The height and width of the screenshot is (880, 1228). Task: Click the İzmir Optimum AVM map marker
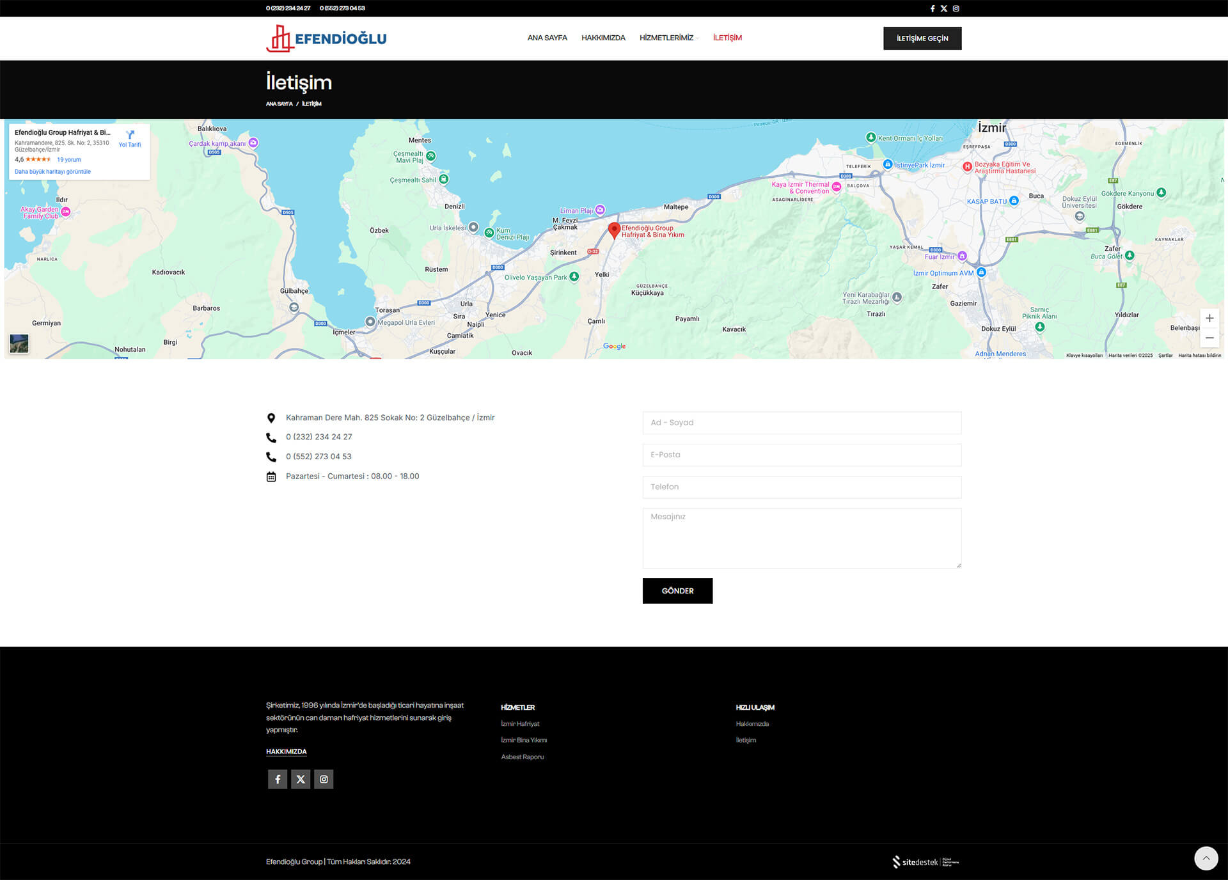(981, 272)
